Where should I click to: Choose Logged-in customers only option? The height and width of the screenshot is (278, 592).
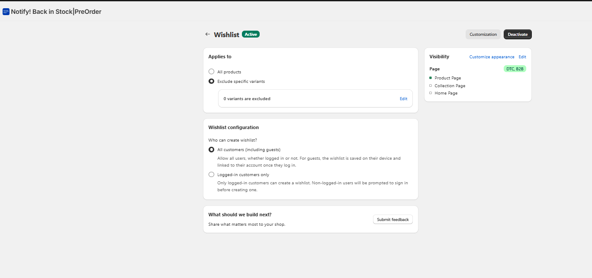tap(211, 174)
